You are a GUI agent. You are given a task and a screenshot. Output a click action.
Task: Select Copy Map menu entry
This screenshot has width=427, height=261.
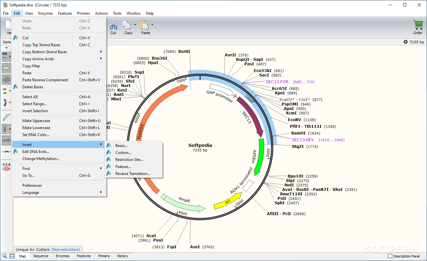coord(59,66)
